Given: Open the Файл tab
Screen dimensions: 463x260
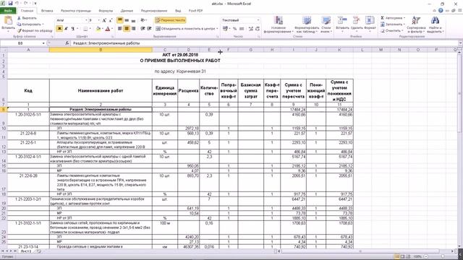Looking at the screenshot, I should pos(8,11).
